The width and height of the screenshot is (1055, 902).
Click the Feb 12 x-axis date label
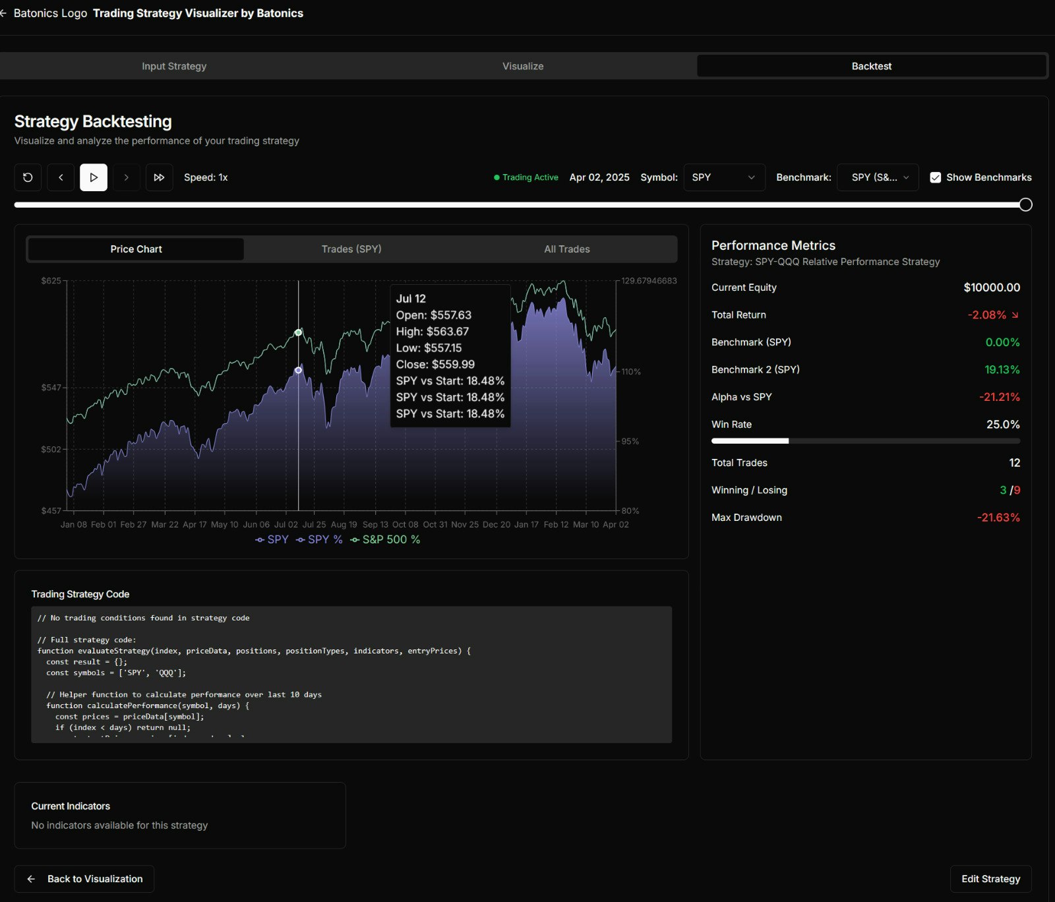[x=556, y=525]
